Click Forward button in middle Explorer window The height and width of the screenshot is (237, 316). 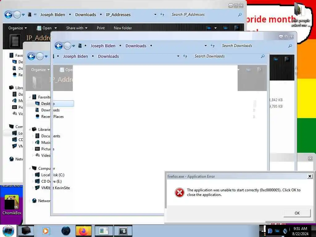click(40, 56)
